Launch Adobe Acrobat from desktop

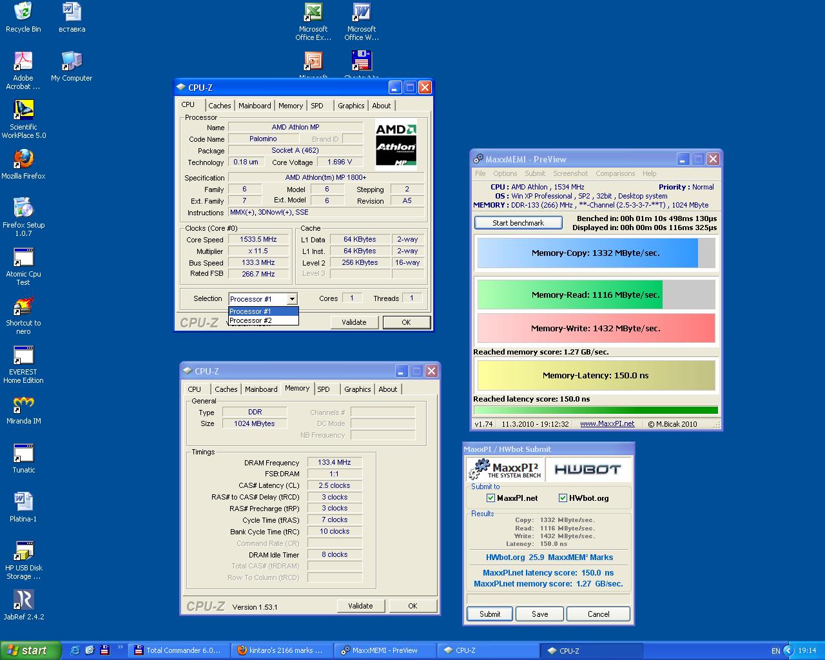click(x=23, y=70)
